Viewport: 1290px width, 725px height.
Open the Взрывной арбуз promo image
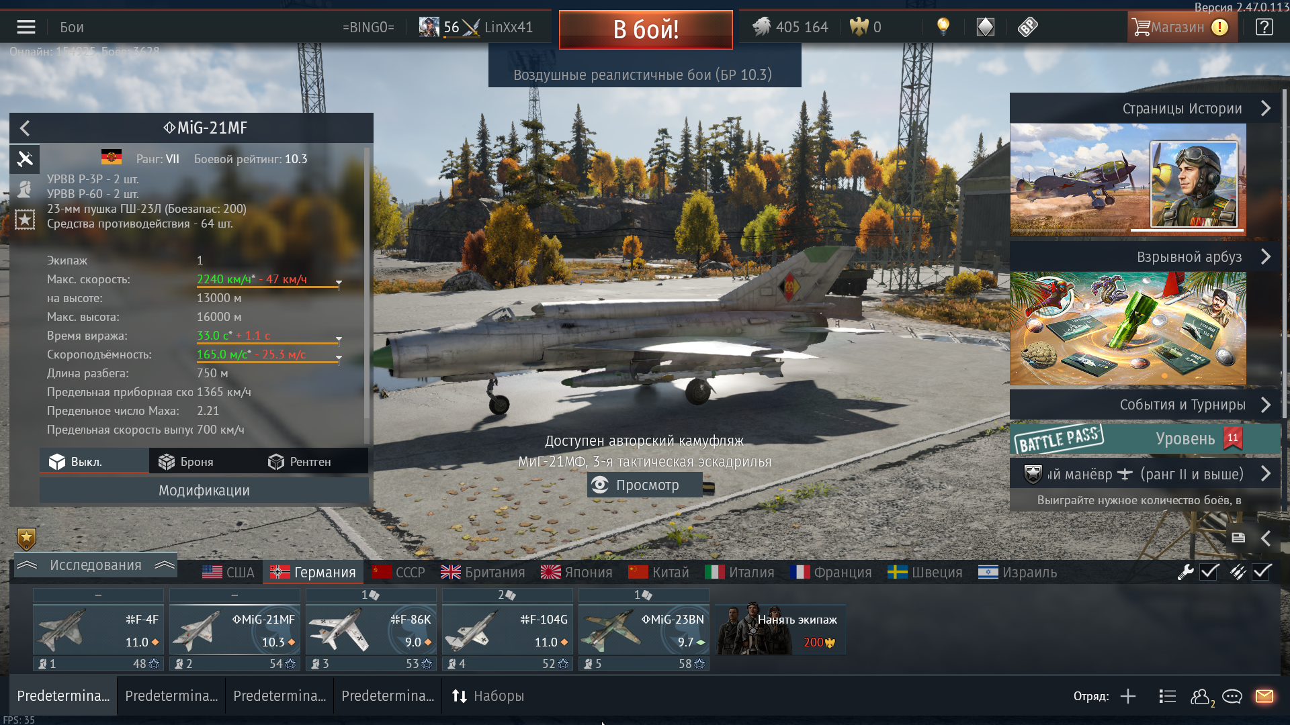coord(1128,328)
